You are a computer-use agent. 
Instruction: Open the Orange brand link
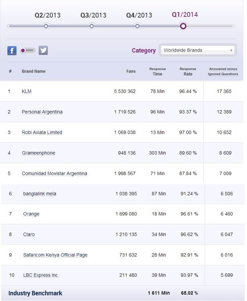coord(31,214)
